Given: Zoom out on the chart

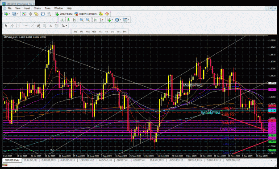Looking at the screenshot, I should pos(88,20).
